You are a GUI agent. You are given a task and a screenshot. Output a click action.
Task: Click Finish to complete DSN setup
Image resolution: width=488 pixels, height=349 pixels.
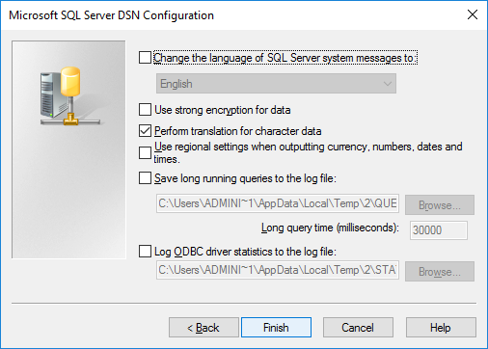pyautogui.click(x=276, y=328)
